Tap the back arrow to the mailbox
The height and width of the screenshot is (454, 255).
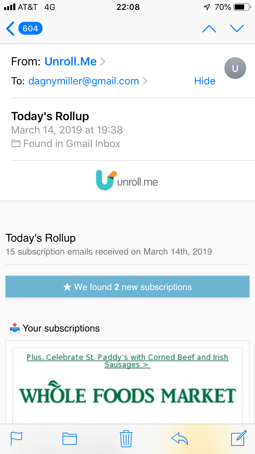click(11, 29)
